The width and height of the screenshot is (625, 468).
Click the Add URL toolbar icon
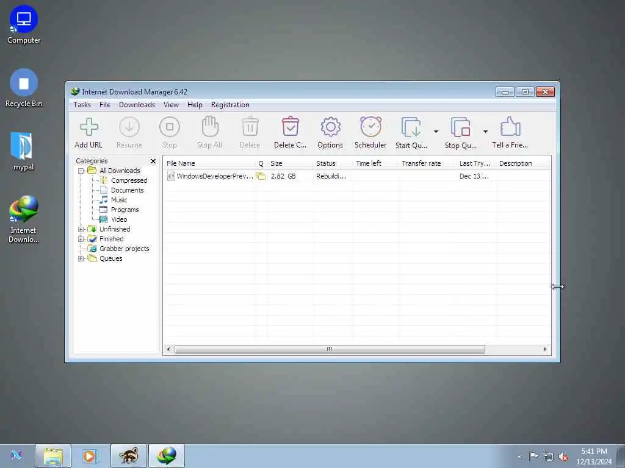click(x=89, y=127)
